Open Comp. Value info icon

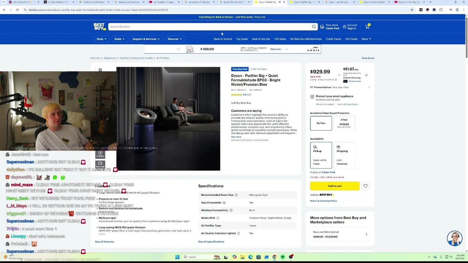[335, 80]
